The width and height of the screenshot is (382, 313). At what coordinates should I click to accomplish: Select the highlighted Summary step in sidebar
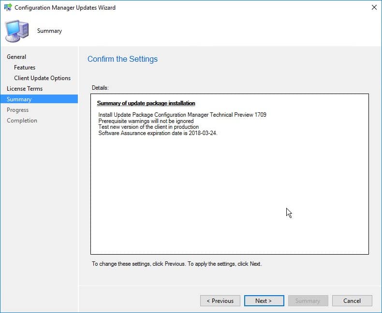point(19,99)
